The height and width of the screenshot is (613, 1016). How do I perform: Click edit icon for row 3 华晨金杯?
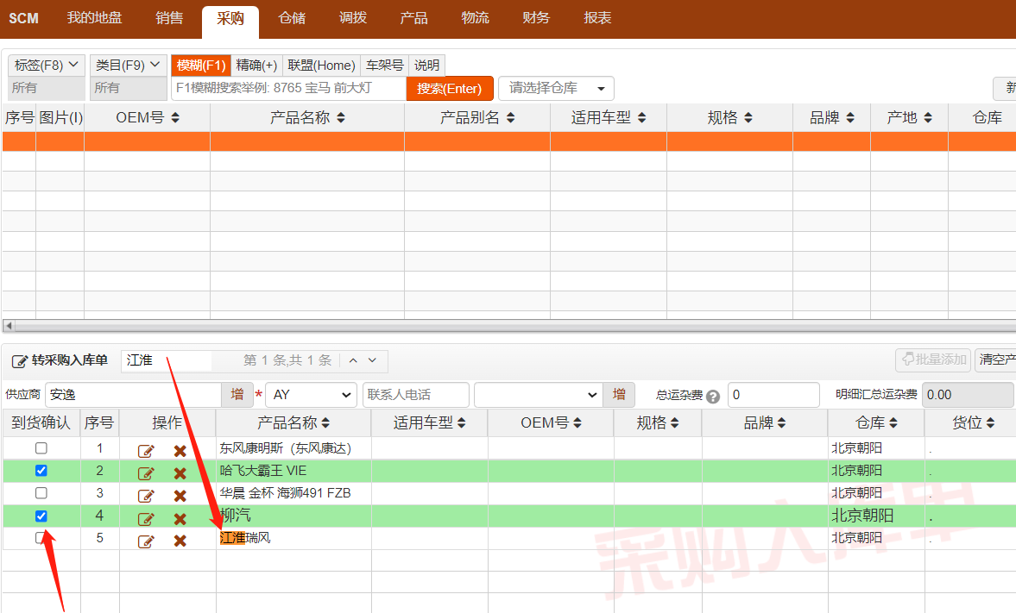click(146, 496)
